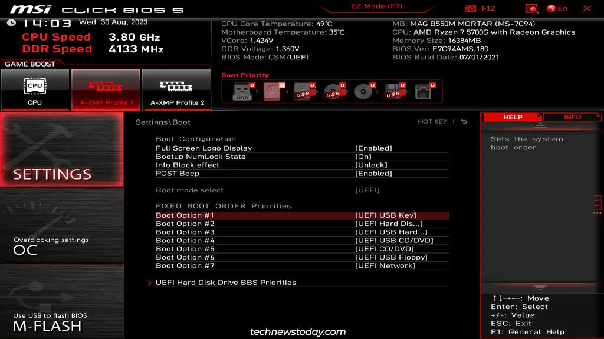
Task: Click the search magnifier icon at top right
Action: click(x=531, y=8)
